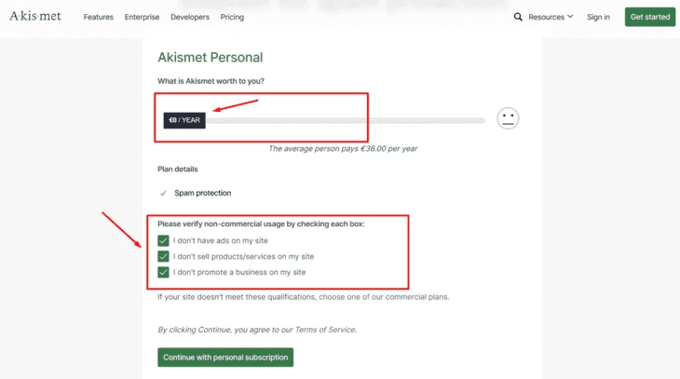Click the Spam protection checkmark icon
Image resolution: width=680 pixels, height=379 pixels.
click(163, 194)
